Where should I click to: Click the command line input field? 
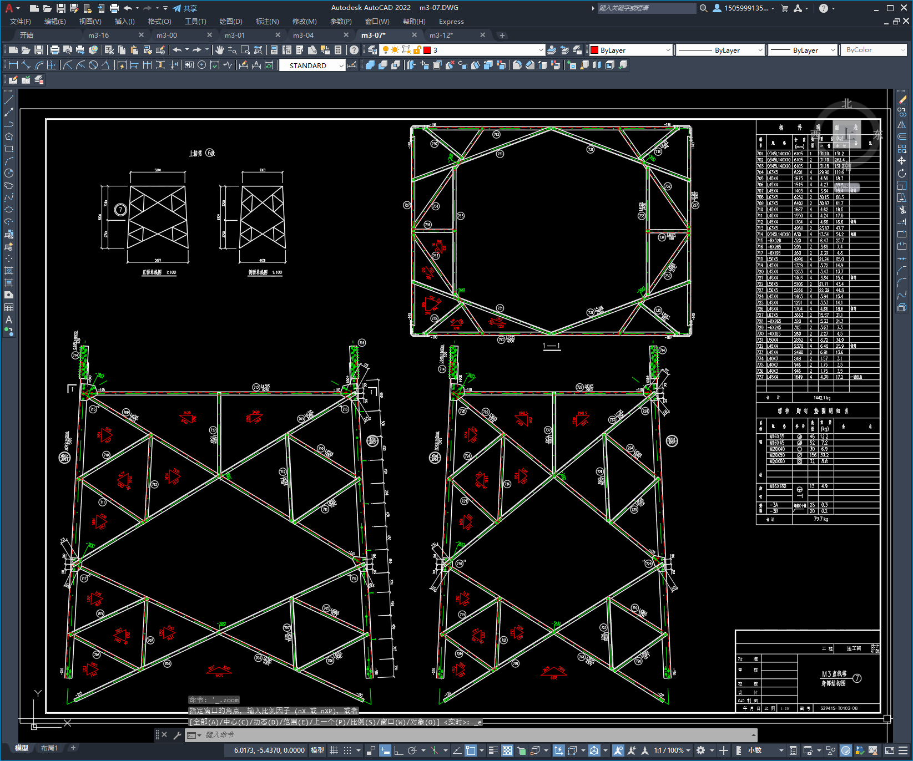tap(472, 735)
